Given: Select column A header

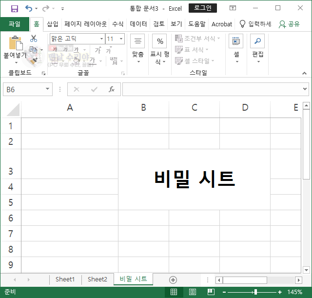Looking at the screenshot, I should pyautogui.click(x=70, y=108).
